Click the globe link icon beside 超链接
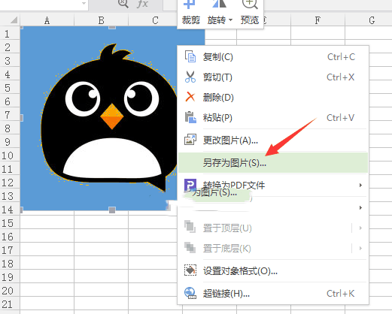This screenshot has width=392, height=314. click(x=190, y=293)
